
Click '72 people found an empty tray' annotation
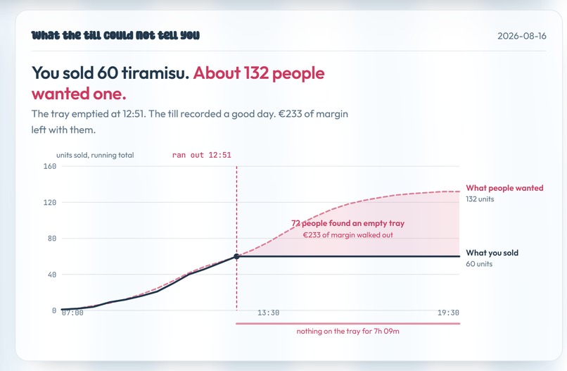[348, 223]
